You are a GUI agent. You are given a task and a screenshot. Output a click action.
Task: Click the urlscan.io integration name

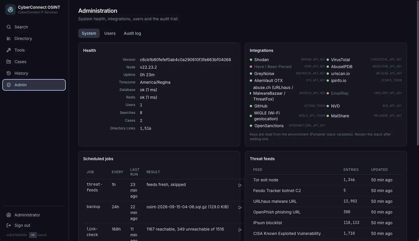(x=340, y=74)
